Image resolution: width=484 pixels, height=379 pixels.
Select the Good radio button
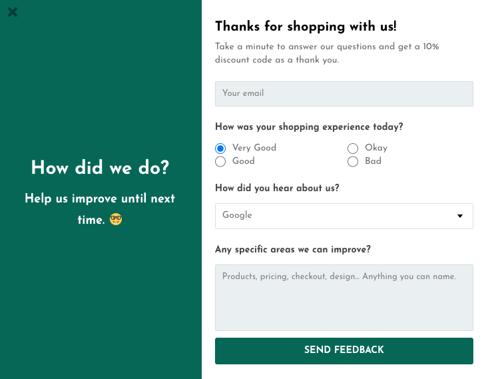[x=220, y=162]
